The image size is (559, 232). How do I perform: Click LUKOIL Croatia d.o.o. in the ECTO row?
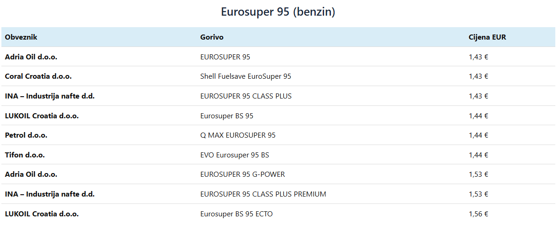pyautogui.click(x=42, y=214)
